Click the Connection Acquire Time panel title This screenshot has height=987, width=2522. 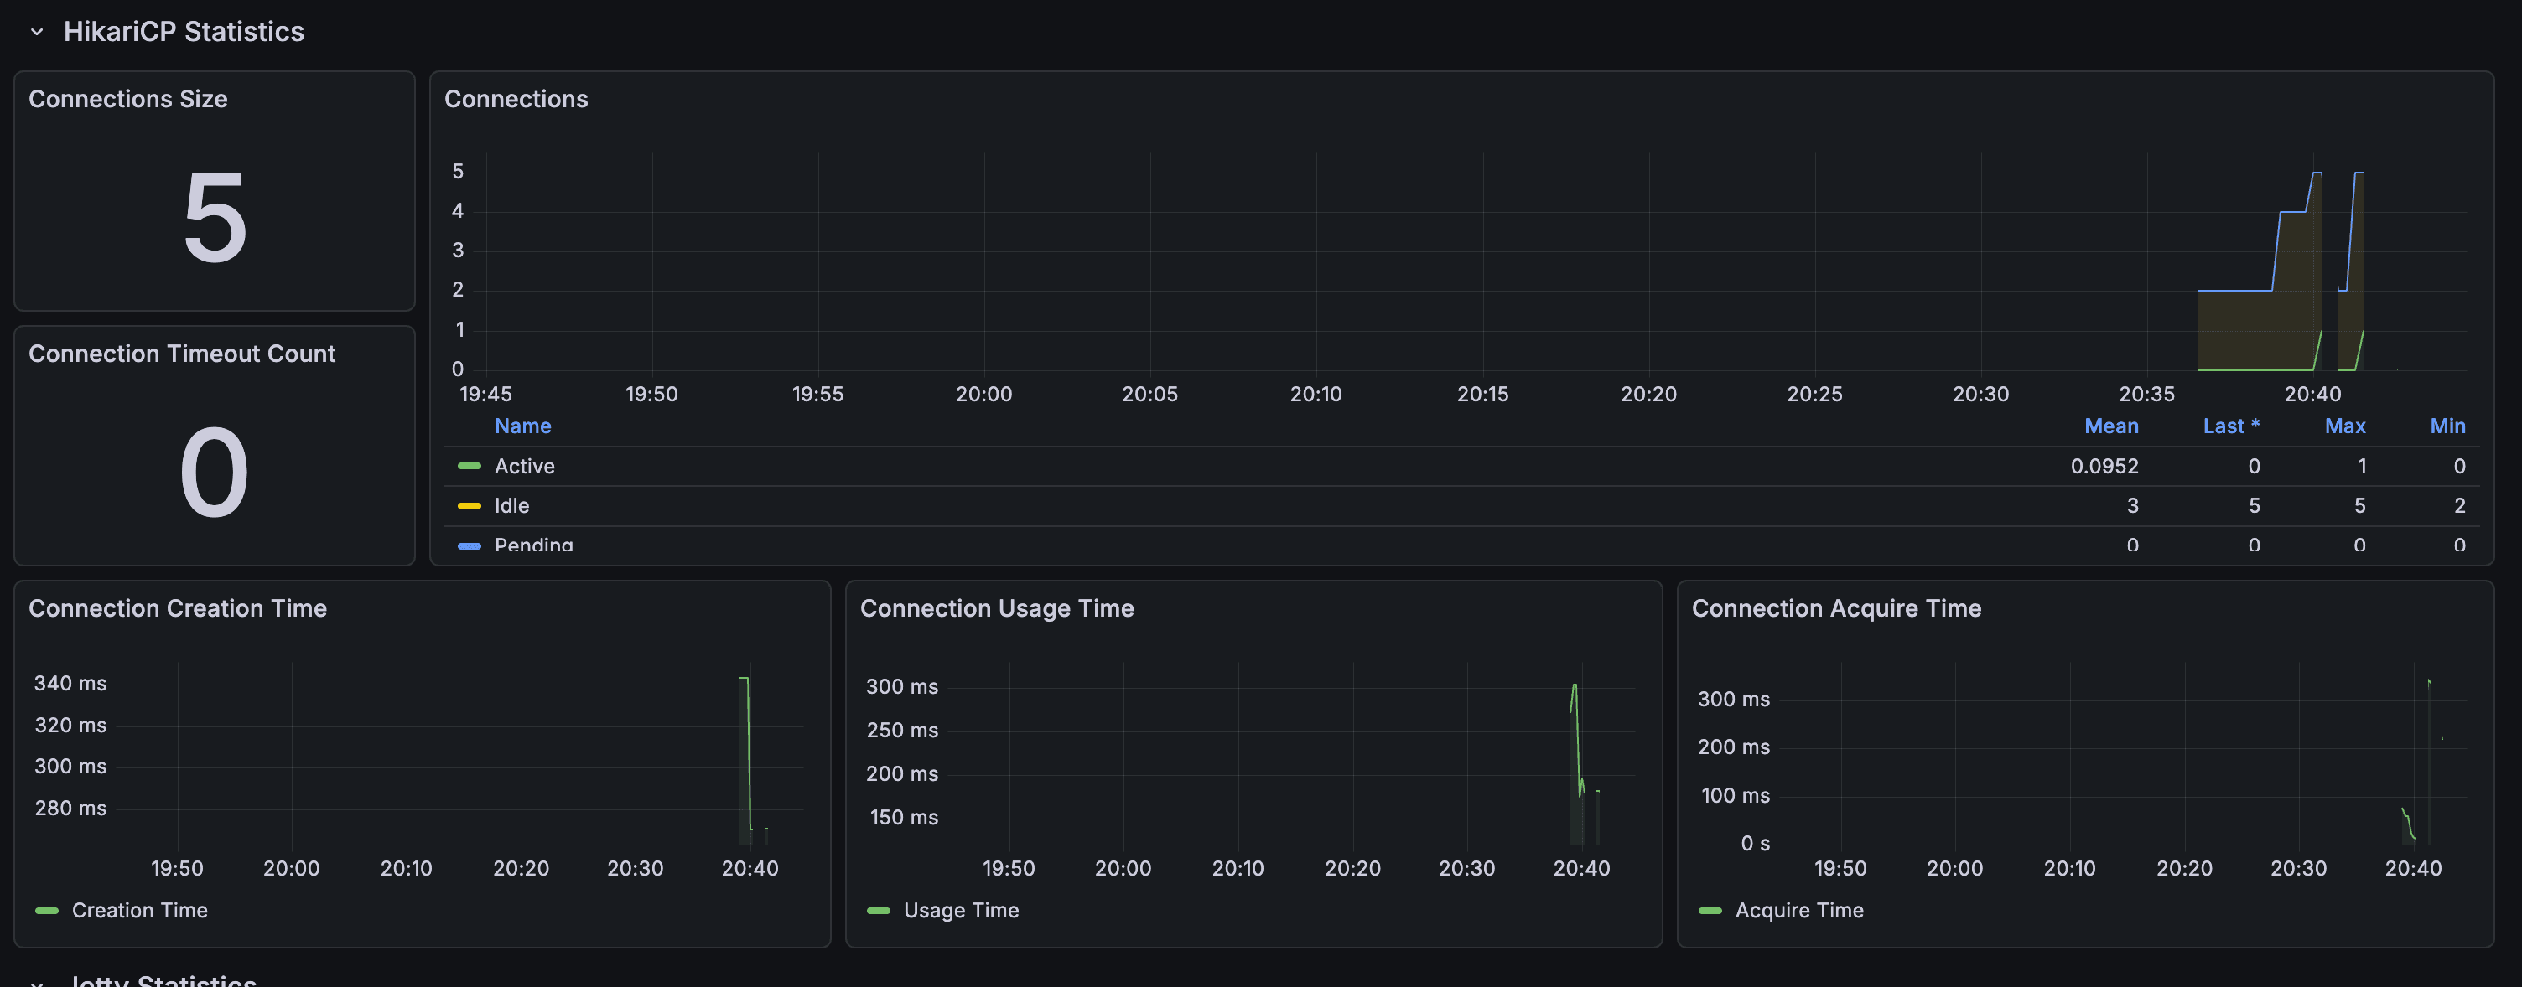coord(1835,608)
